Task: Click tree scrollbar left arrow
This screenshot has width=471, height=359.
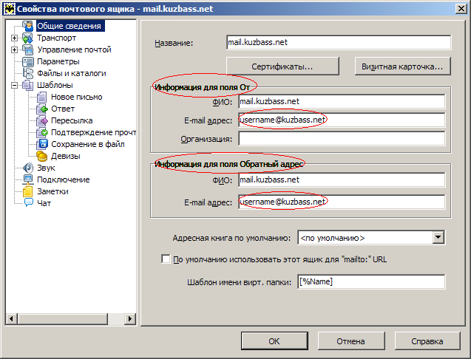Action: tap(11, 319)
